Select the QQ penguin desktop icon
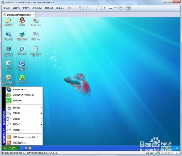 22,22
